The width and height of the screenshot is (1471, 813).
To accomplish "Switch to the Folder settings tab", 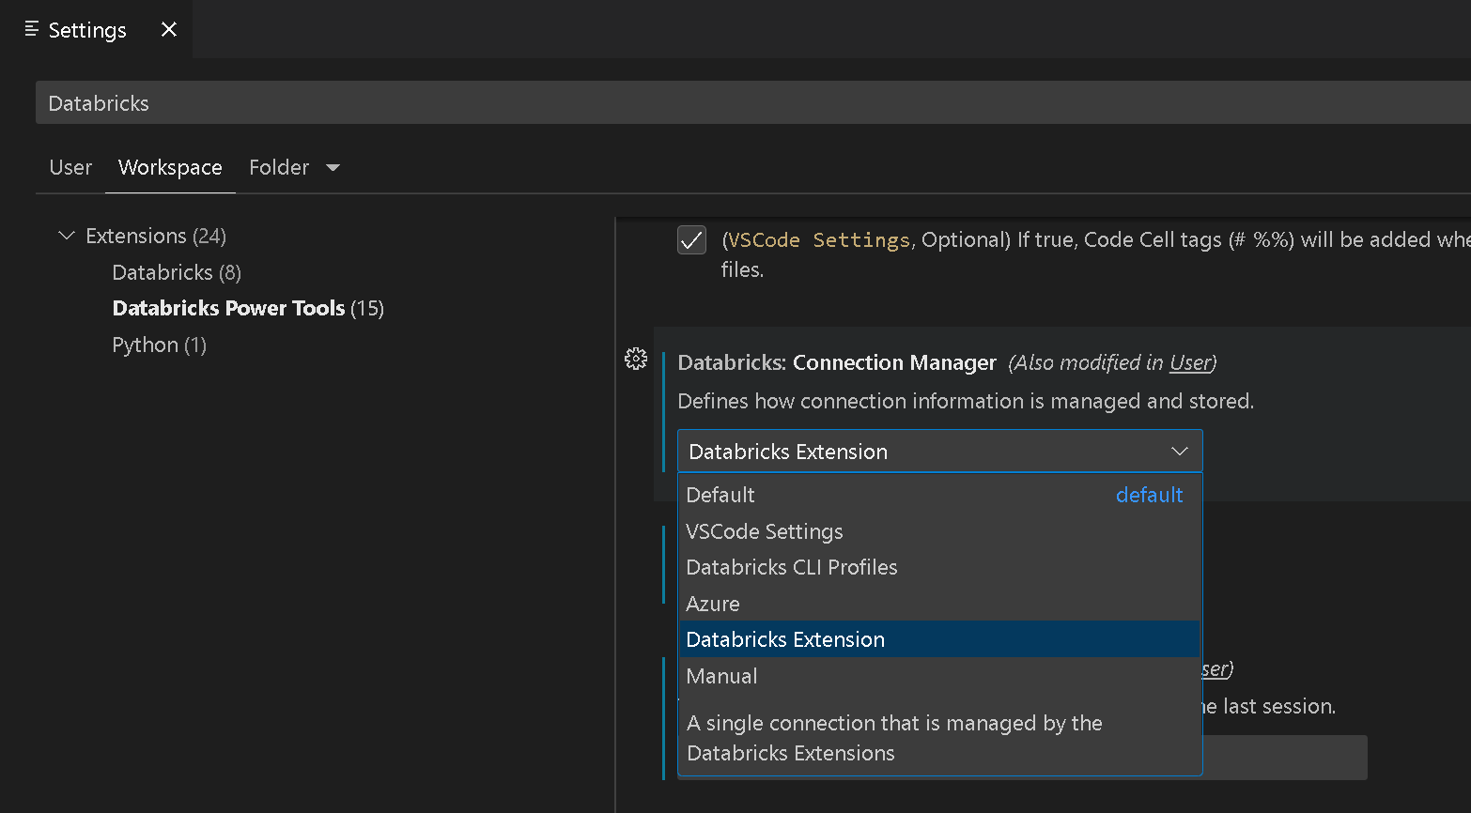I will [279, 167].
